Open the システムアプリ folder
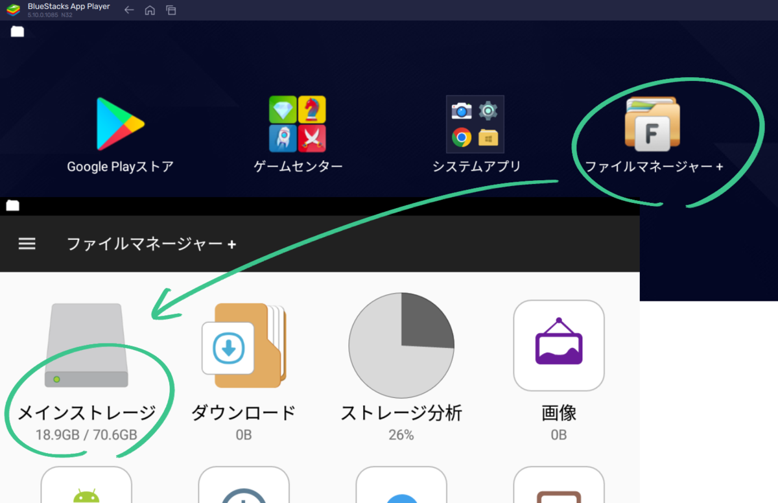The width and height of the screenshot is (778, 503). [475, 124]
